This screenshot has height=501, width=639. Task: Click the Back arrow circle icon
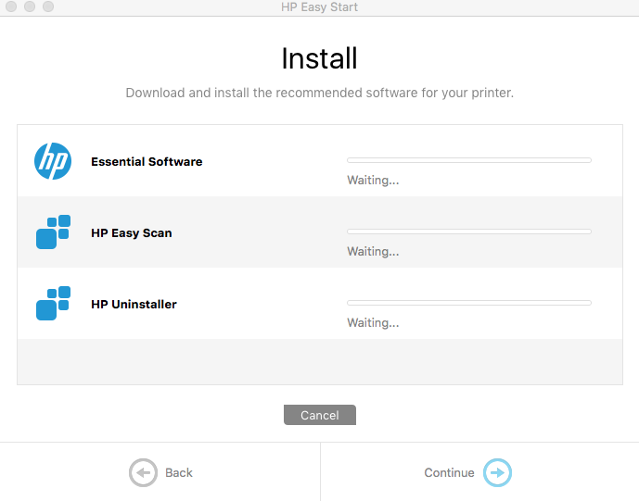[143, 472]
